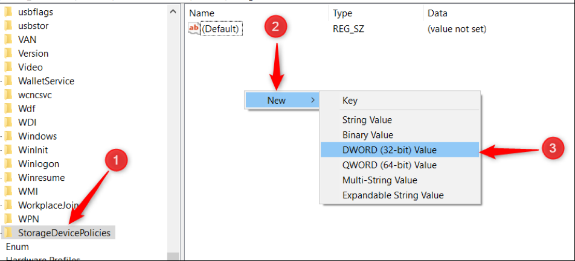
Task: Click the Type column header
Action: pyautogui.click(x=342, y=13)
